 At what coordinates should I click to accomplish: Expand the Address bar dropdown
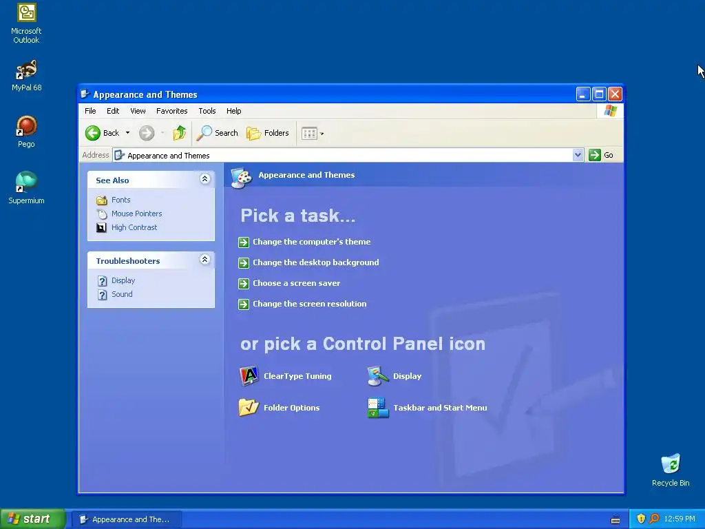coord(578,155)
